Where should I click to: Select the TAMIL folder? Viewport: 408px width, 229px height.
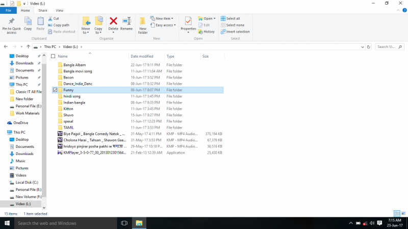68,128
